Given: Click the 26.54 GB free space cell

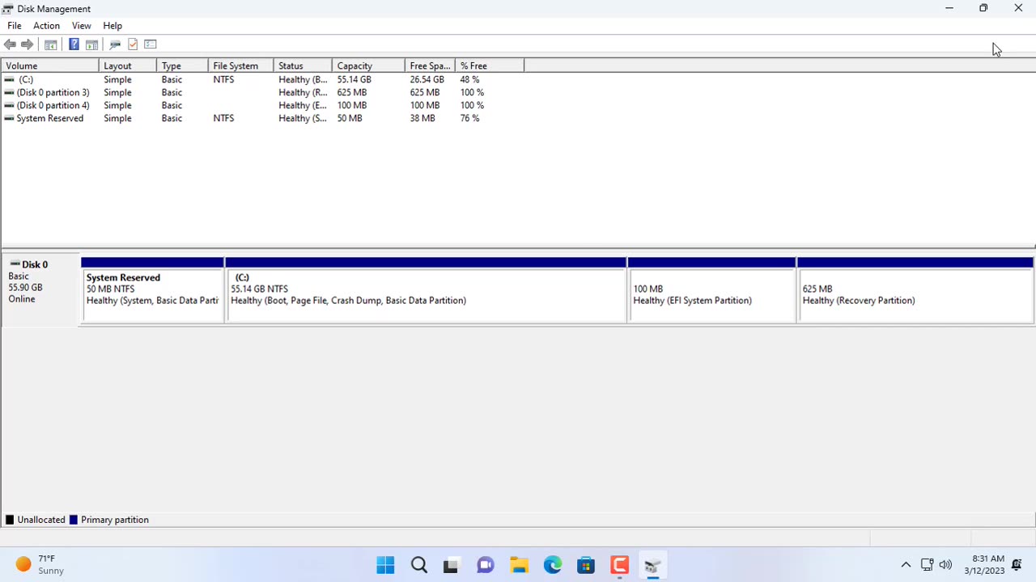Looking at the screenshot, I should click(x=427, y=79).
